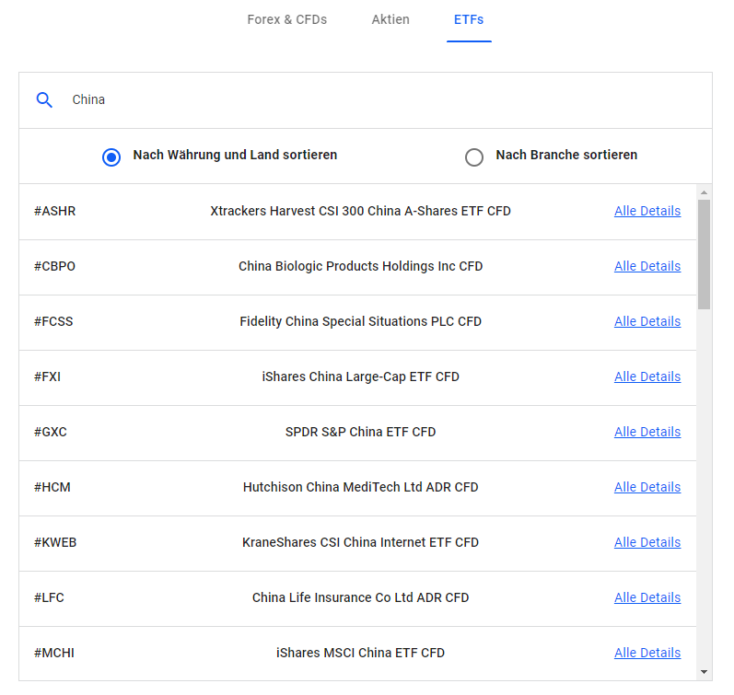Click the #LFC ticker symbol
Image resolution: width=734 pixels, height=695 pixels.
click(x=49, y=597)
